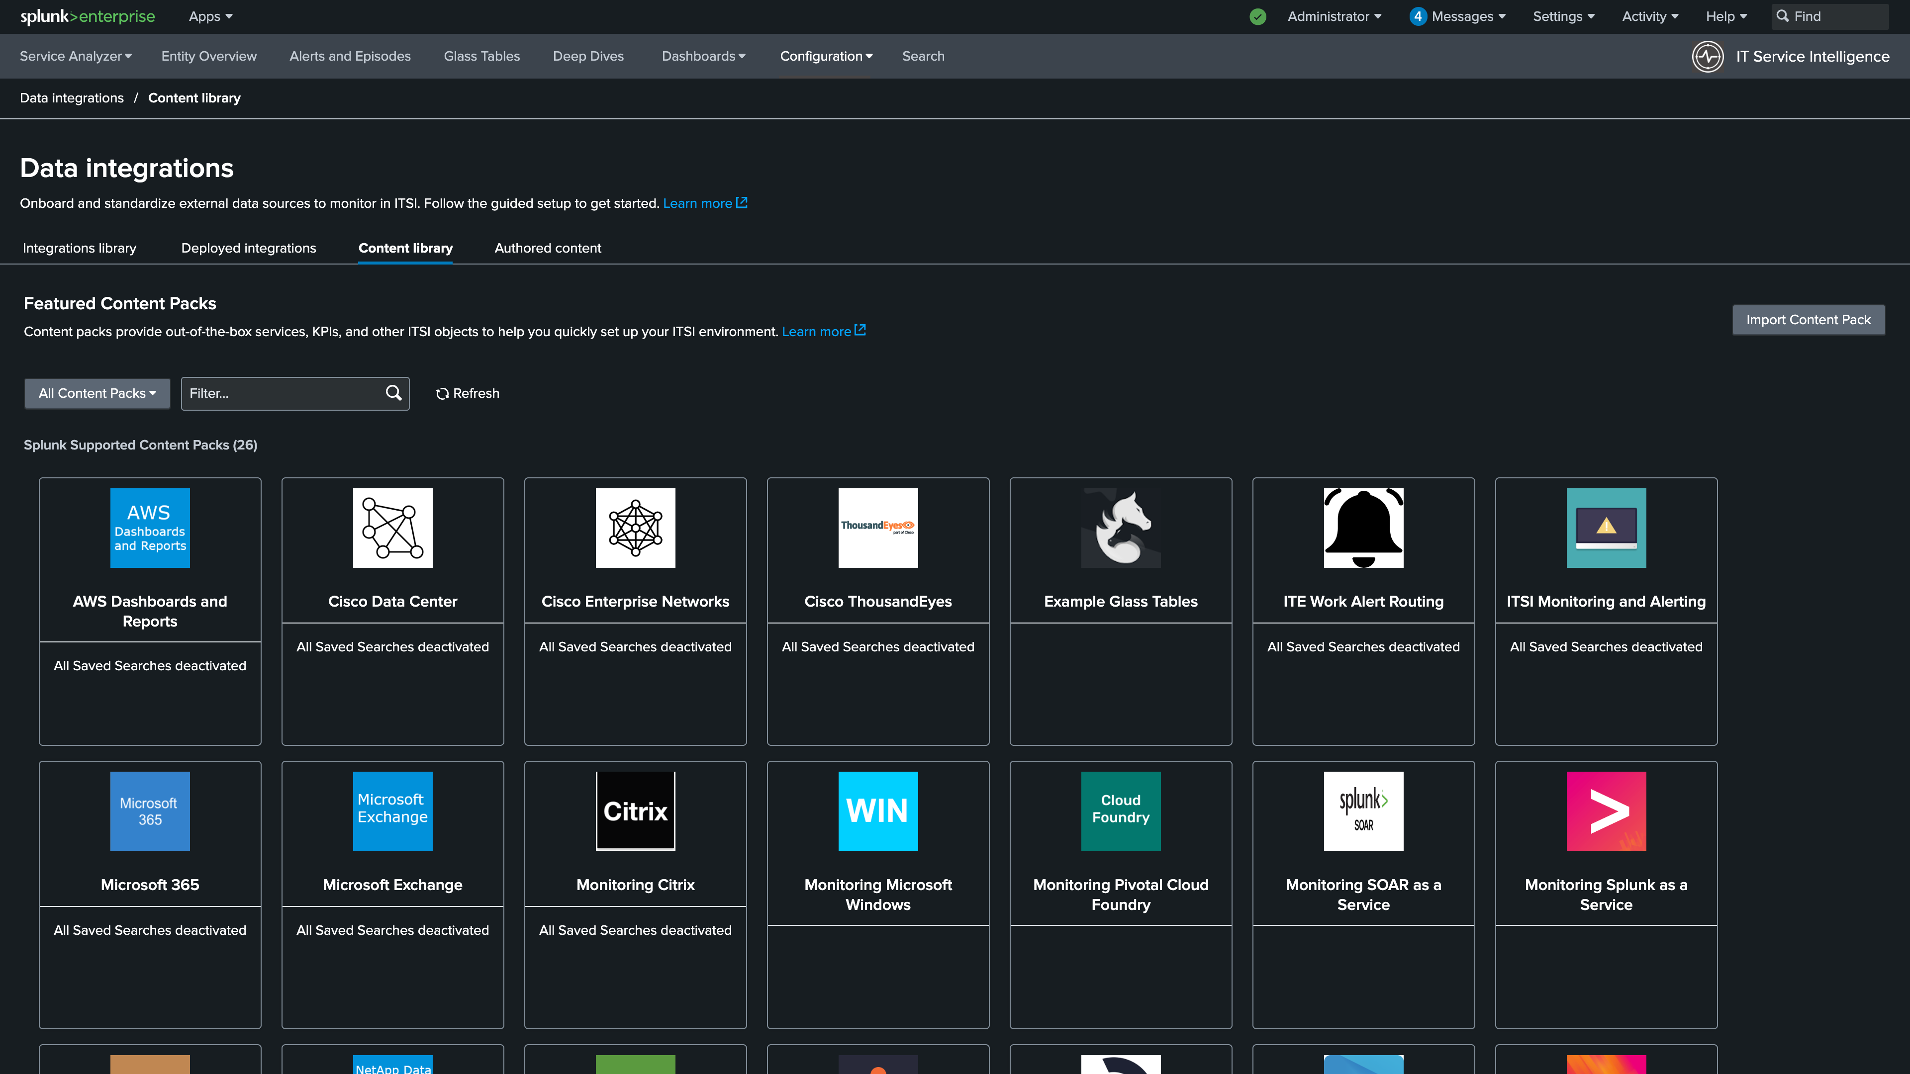
Task: Open the Splunk SOAR logo icon
Action: pos(1363,811)
